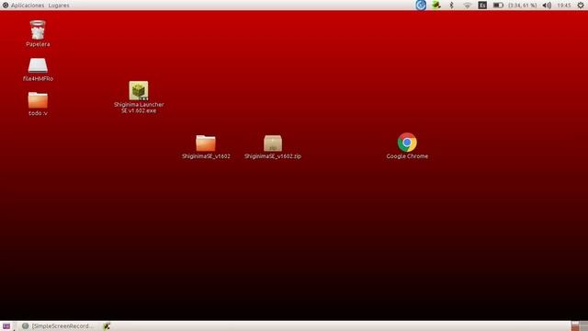
Task: Select the ShiginimaSE_v1602 folder icon
Action: [206, 143]
